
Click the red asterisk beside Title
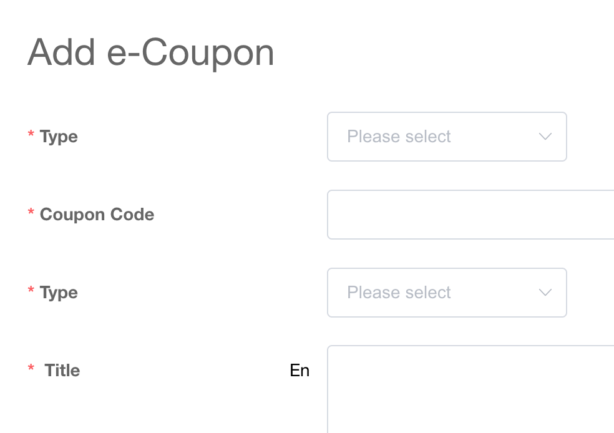(x=31, y=369)
